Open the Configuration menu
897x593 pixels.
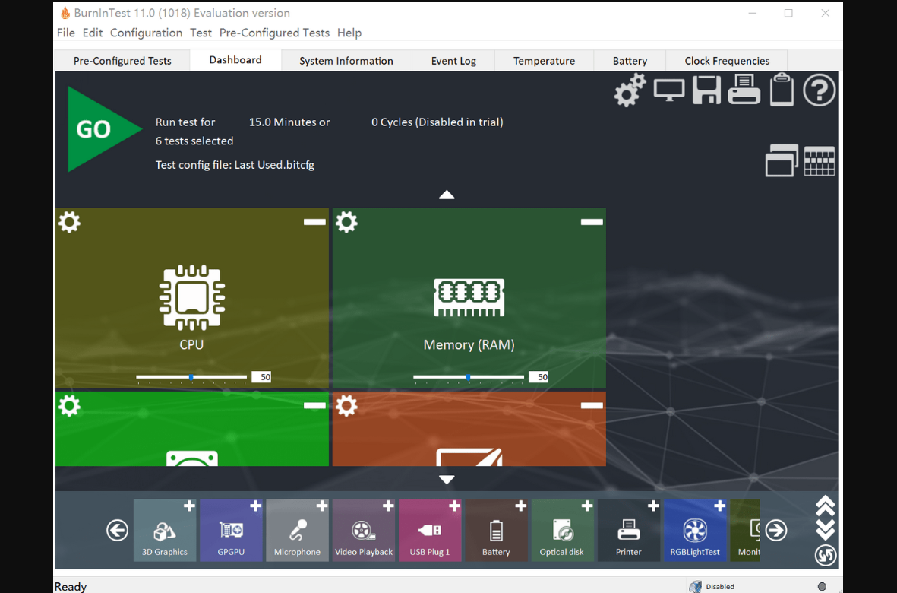pos(147,33)
